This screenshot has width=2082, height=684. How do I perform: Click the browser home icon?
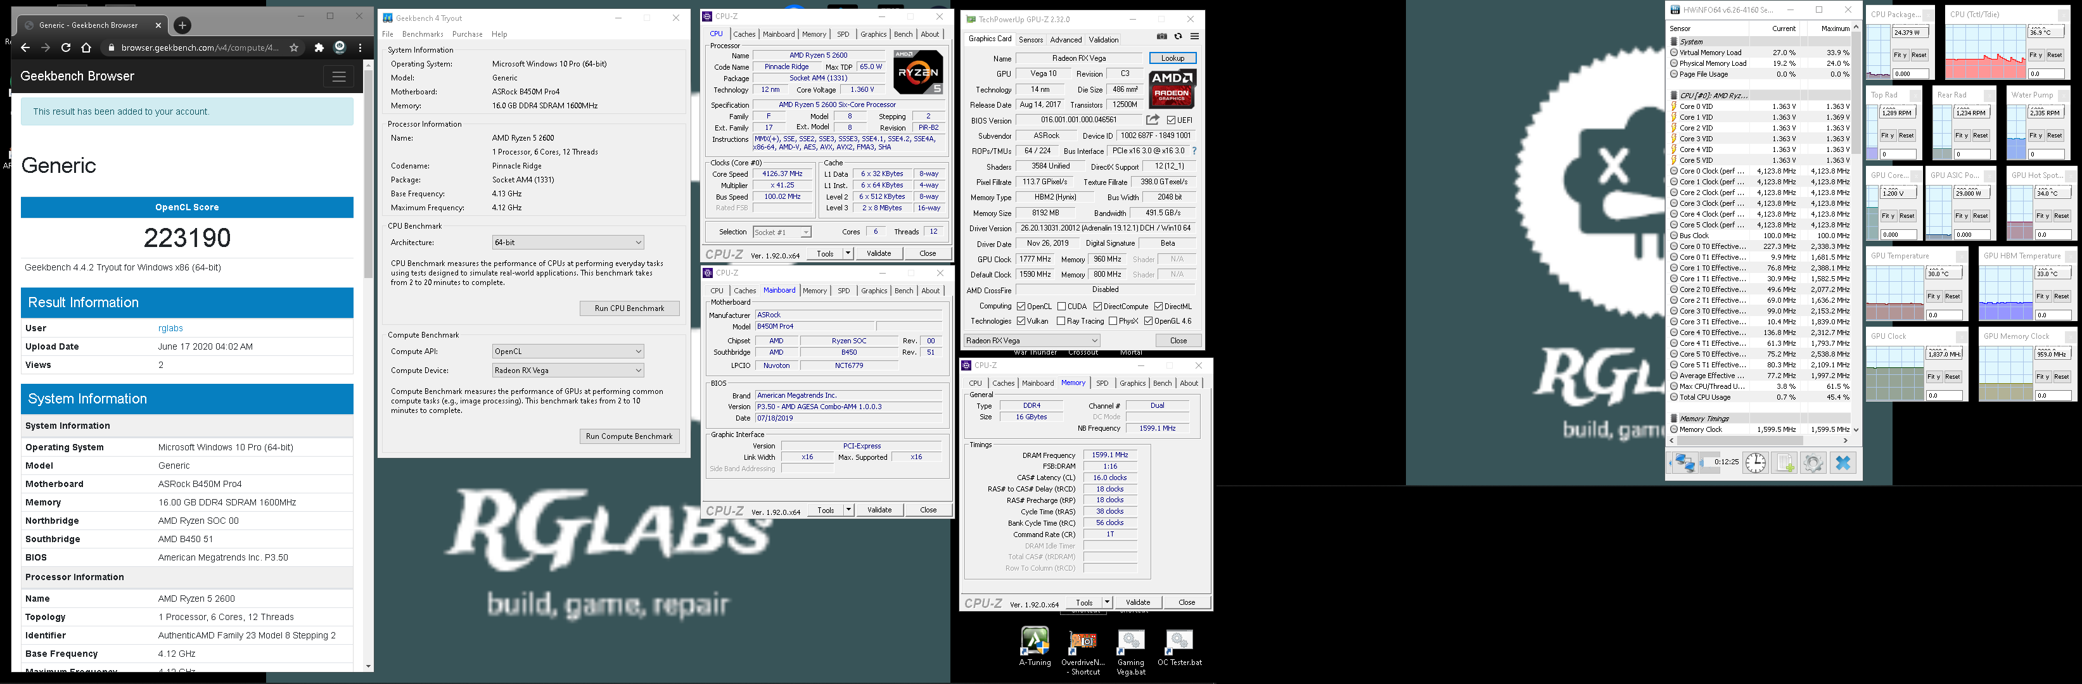click(86, 47)
